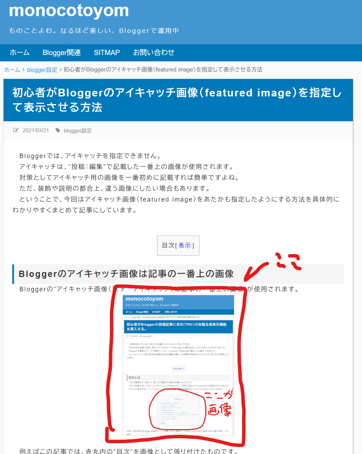Screen dimensions: 362x454
Task: Click the tagline ものことよむ。なるほど楽しい
Action: [x=94, y=31]
